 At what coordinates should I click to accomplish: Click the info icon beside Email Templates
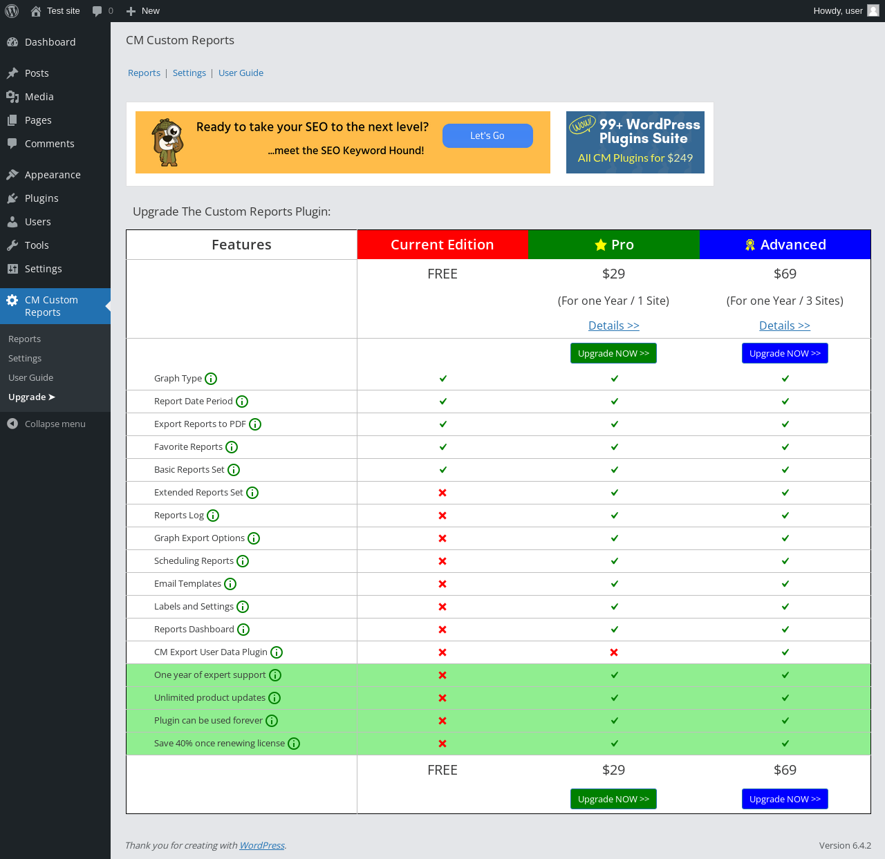[230, 584]
